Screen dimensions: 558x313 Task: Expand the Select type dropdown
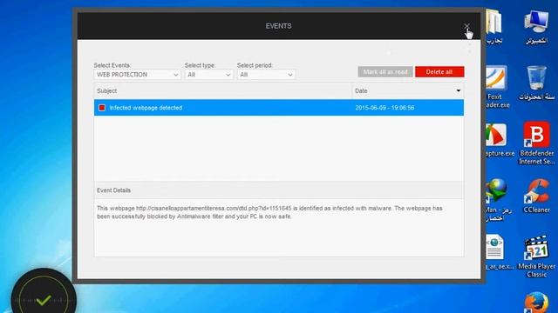(208, 75)
